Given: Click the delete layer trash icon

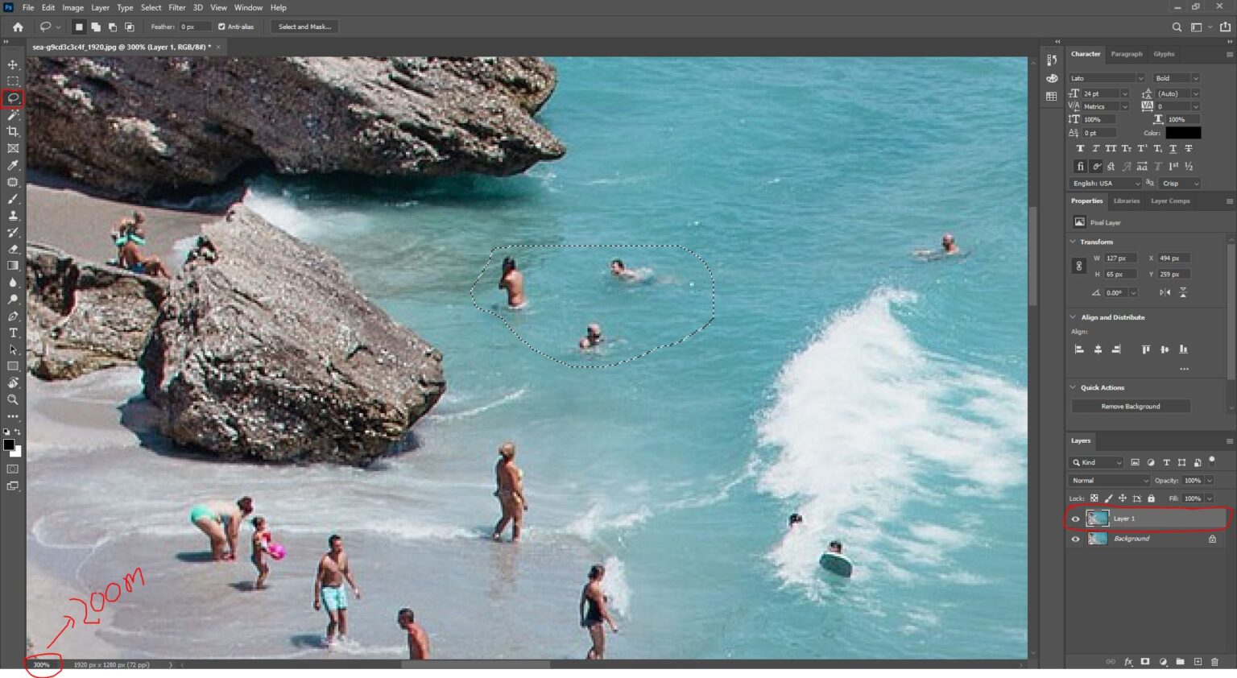Looking at the screenshot, I should [1214, 662].
